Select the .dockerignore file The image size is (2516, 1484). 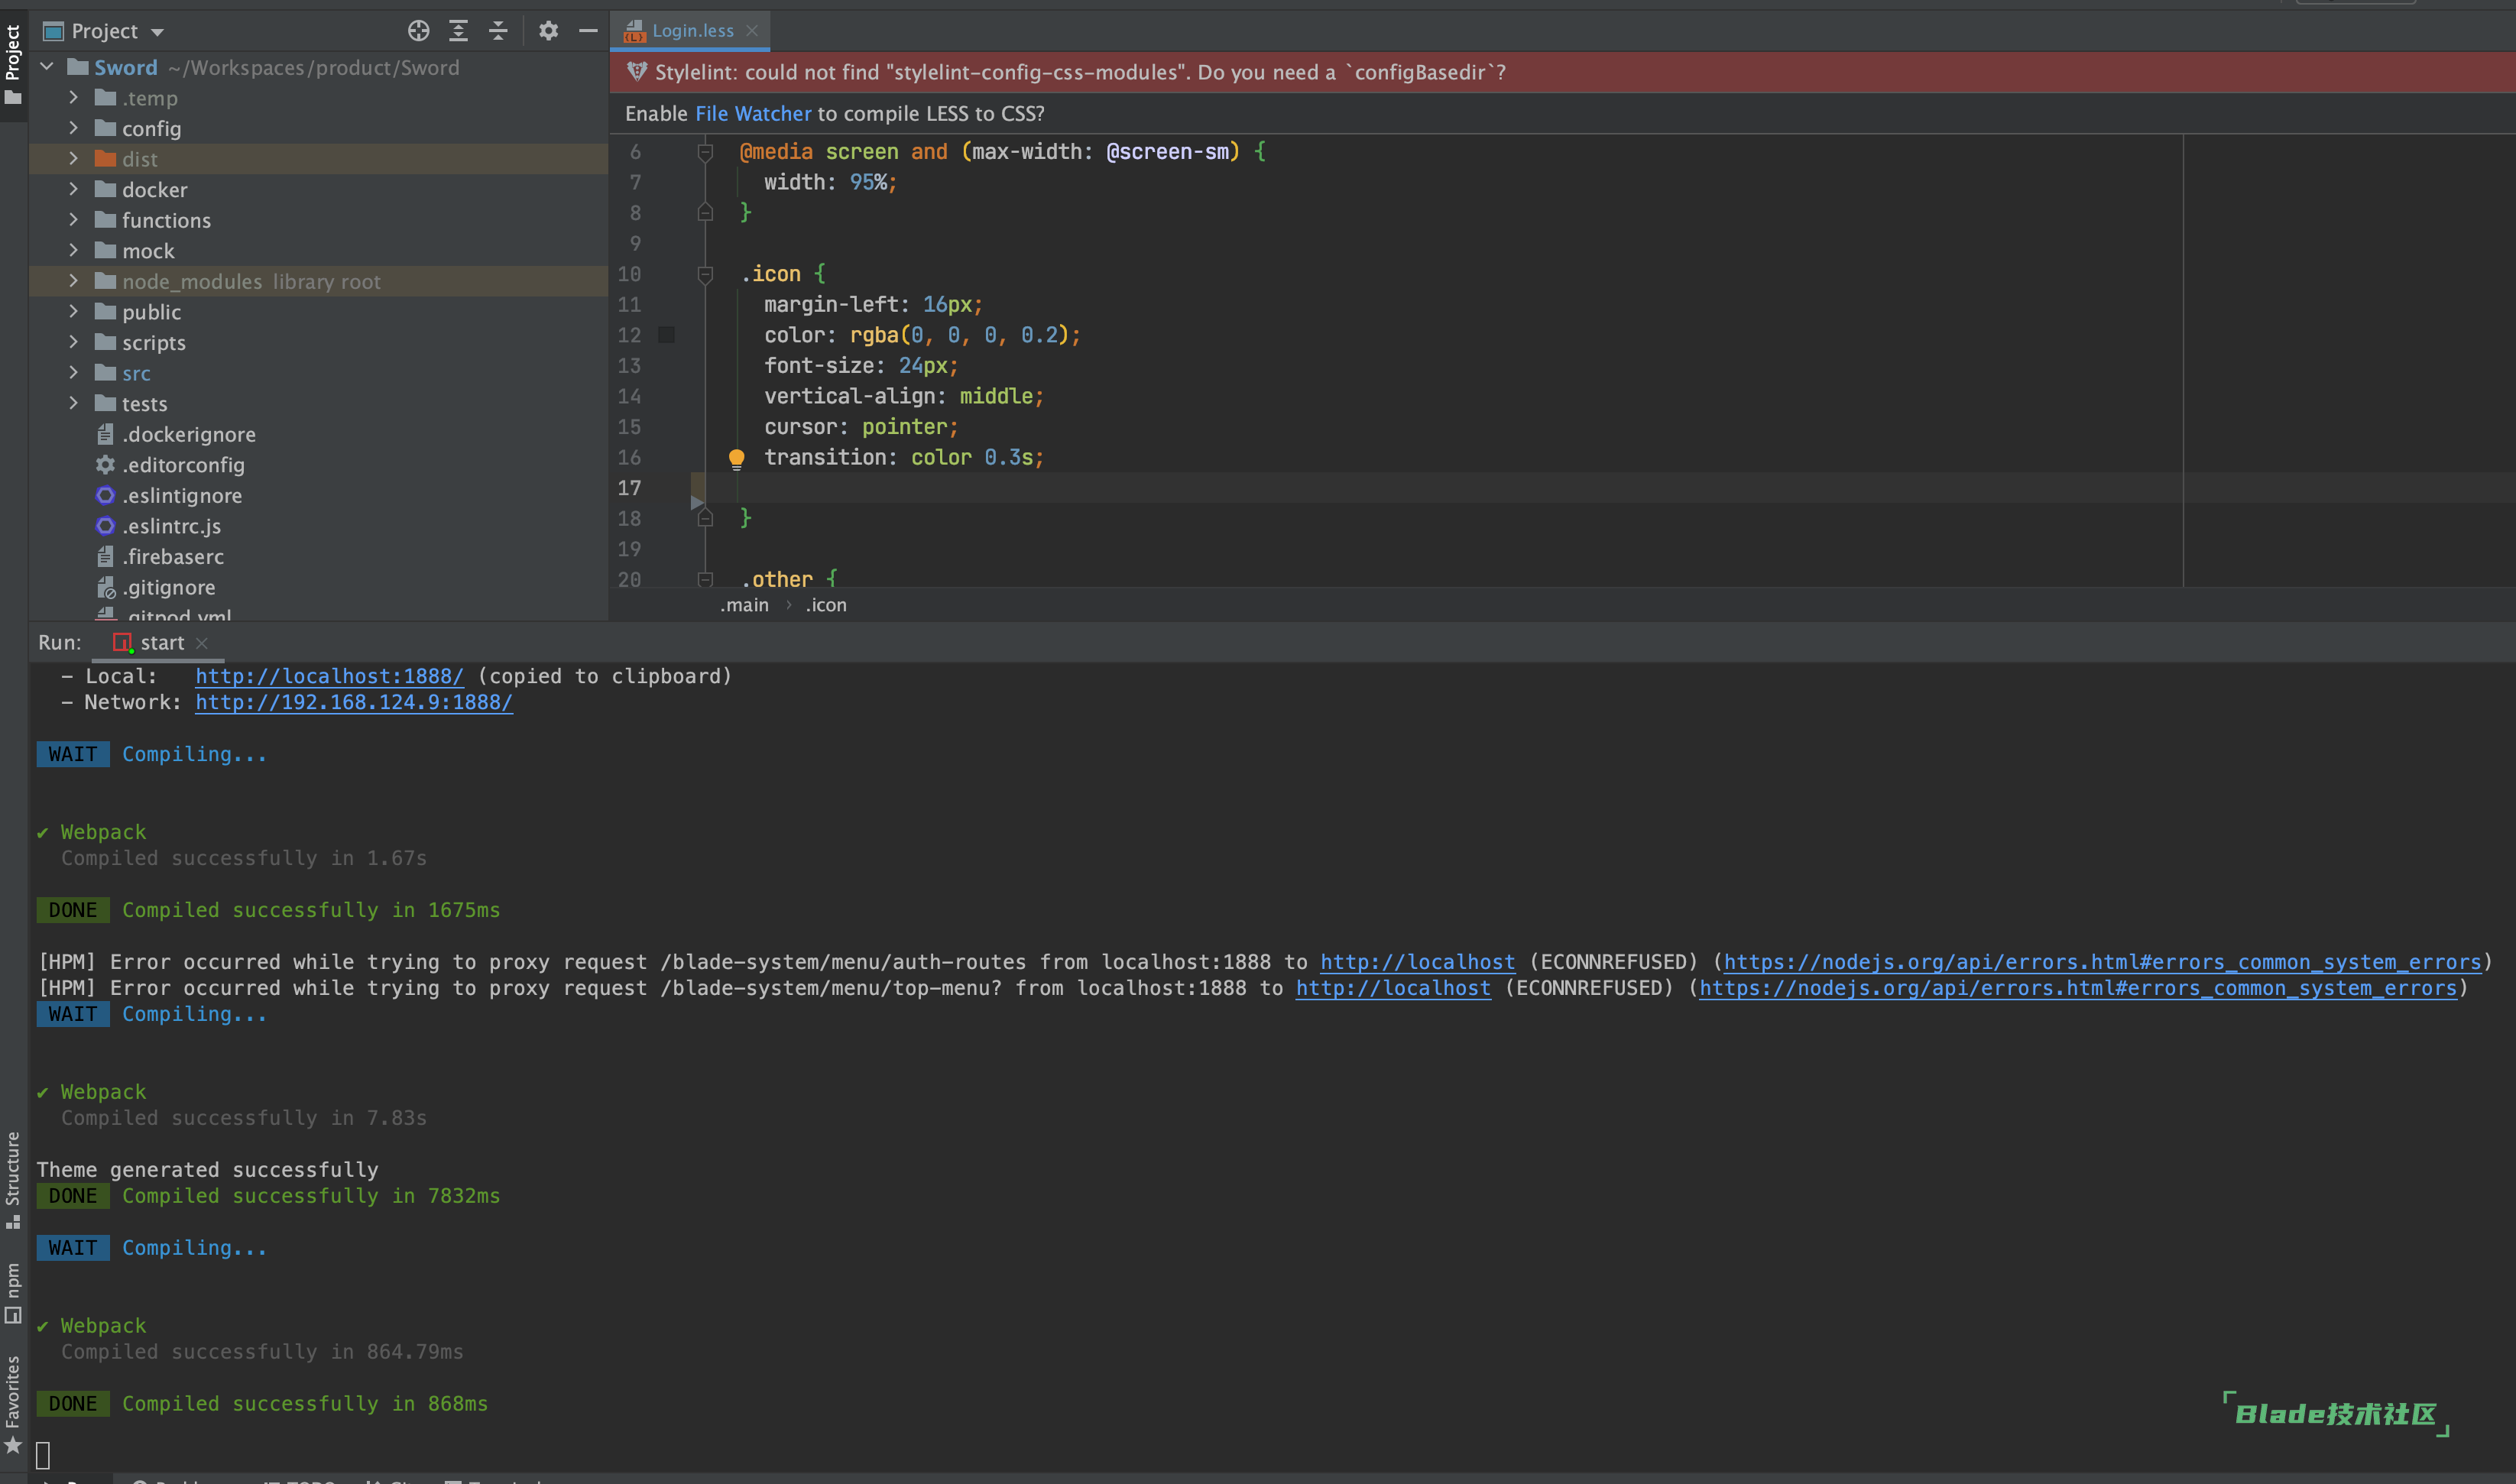189,434
